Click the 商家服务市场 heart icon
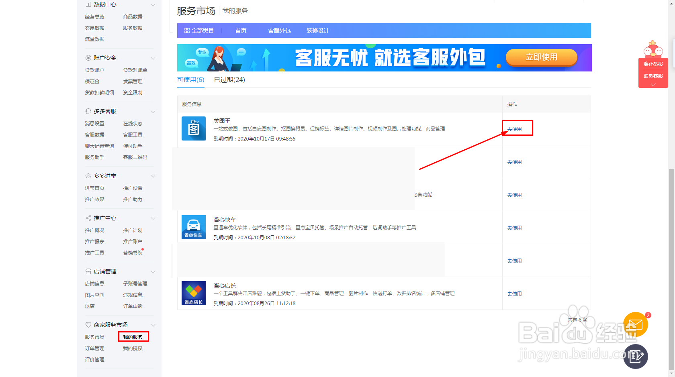 tap(88, 324)
